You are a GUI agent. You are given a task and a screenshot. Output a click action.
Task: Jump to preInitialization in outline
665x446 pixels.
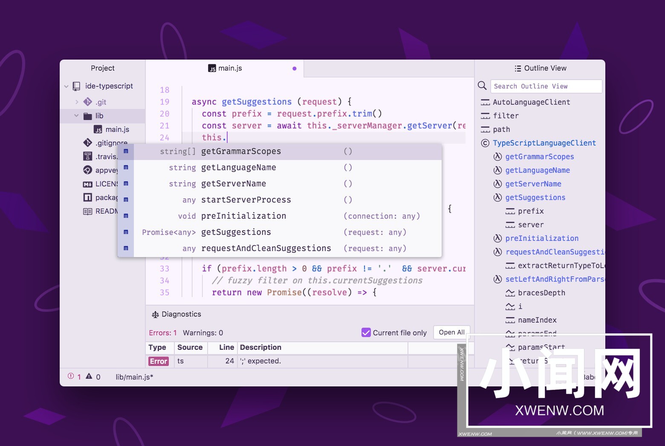[542, 238]
